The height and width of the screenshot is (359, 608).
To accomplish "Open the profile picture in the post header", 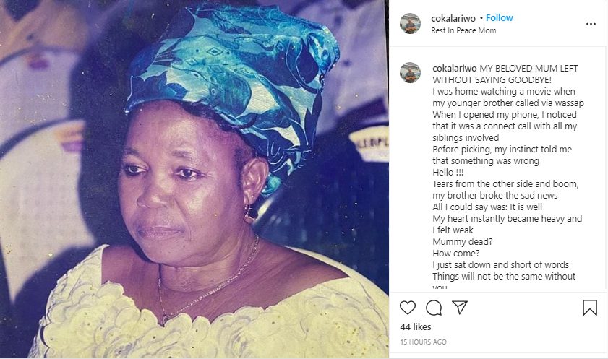I will [410, 24].
